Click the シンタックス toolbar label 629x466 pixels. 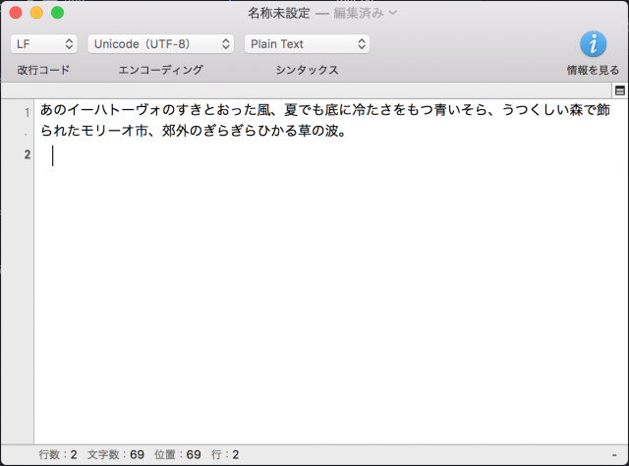[x=307, y=71]
